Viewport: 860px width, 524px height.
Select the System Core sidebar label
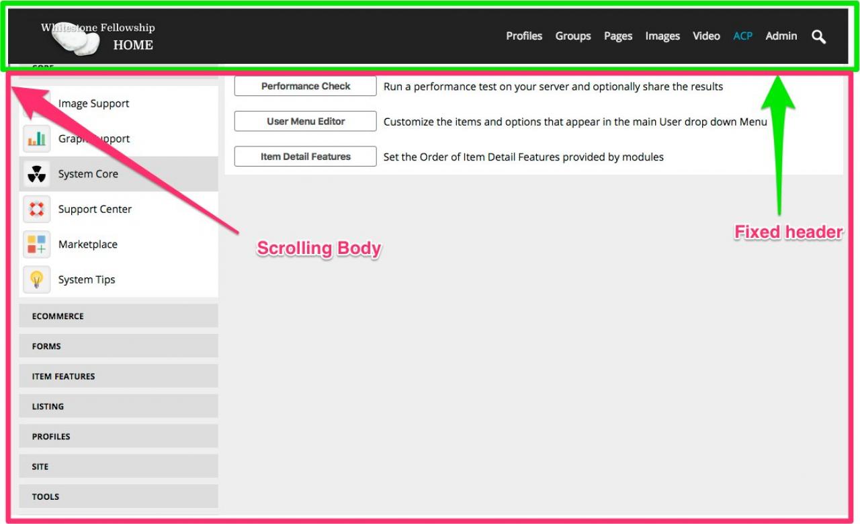click(x=88, y=174)
